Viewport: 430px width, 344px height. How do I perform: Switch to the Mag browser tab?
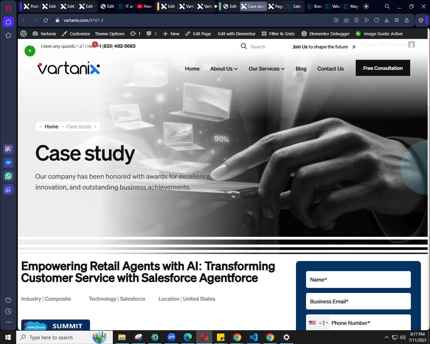coord(351,6)
